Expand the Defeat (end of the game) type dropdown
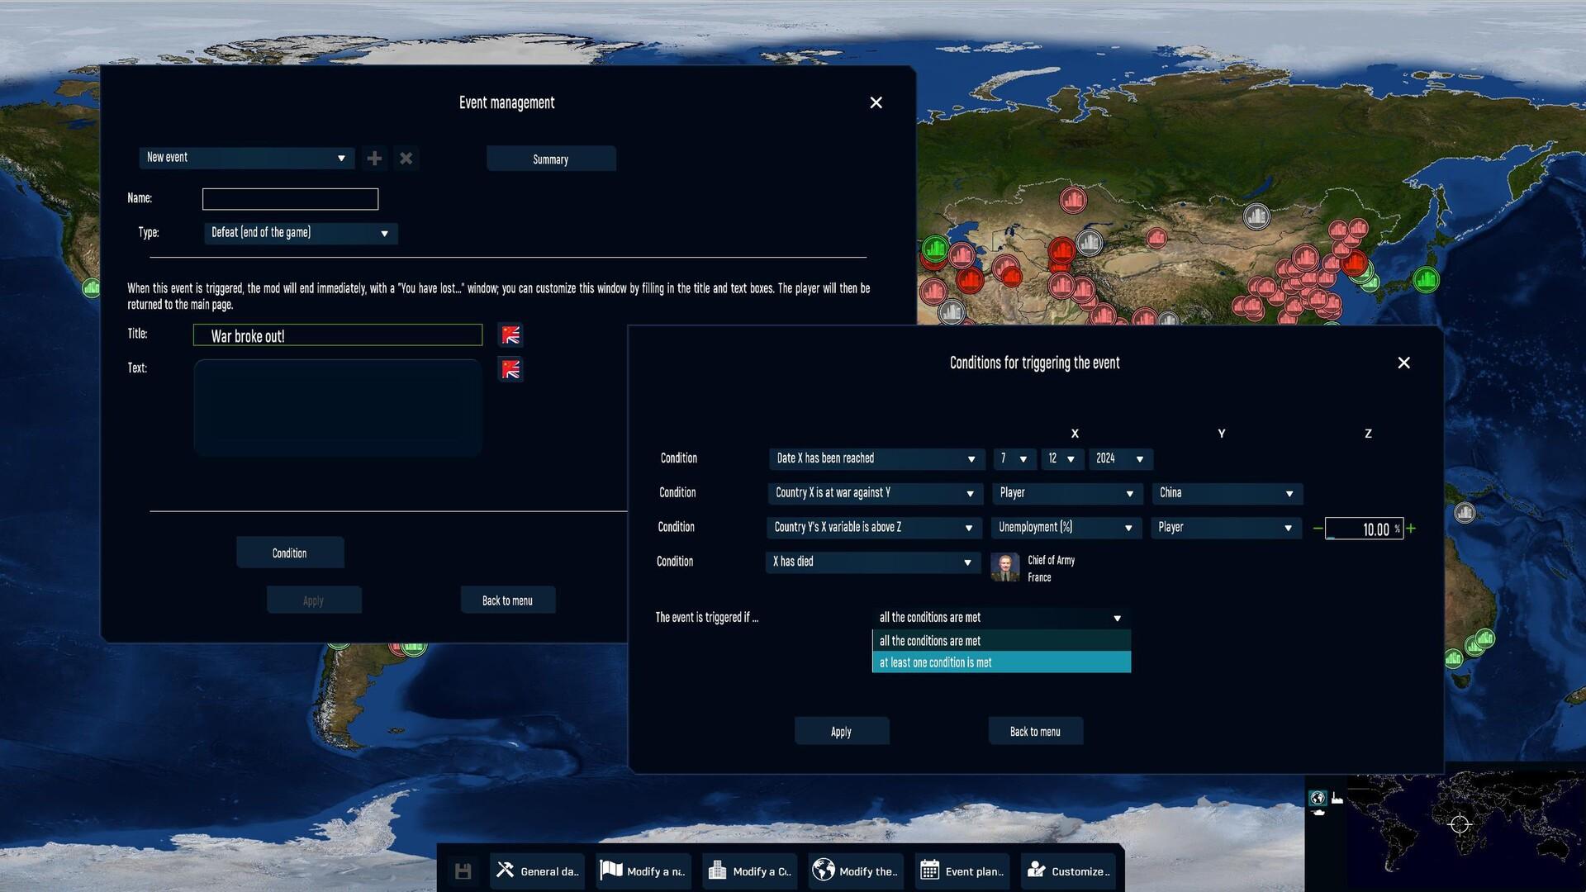The height and width of the screenshot is (892, 1586). (301, 233)
